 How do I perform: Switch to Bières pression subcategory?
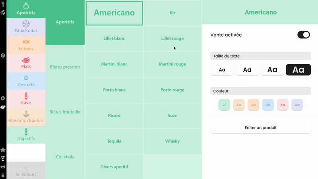[65, 67]
